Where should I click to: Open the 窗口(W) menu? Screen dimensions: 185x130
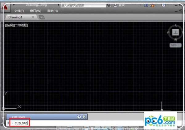(x=35, y=11)
